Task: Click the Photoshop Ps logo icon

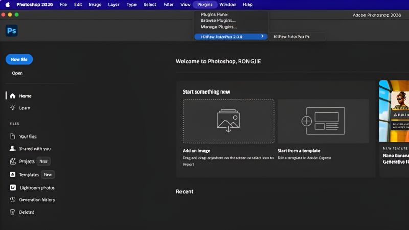Action: 12,31
